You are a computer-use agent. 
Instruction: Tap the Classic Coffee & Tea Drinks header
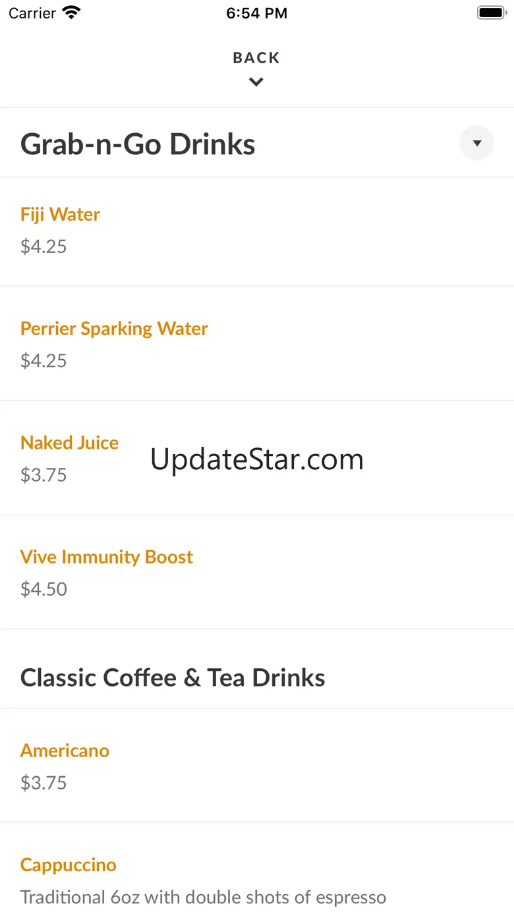pos(173,677)
